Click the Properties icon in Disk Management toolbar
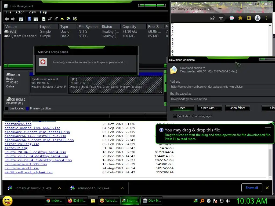The width and height of the screenshot is (275, 206). pyautogui.click(x=56, y=19)
